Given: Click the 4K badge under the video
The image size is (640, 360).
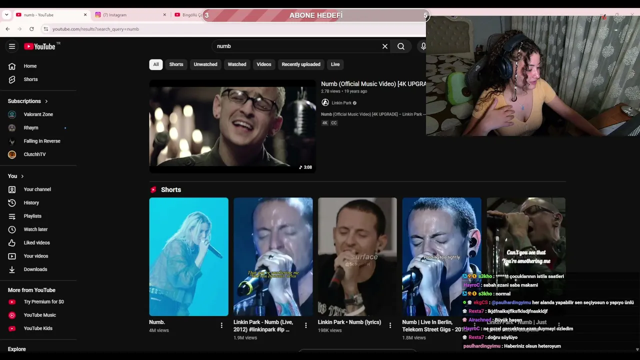Looking at the screenshot, I should coord(324,123).
